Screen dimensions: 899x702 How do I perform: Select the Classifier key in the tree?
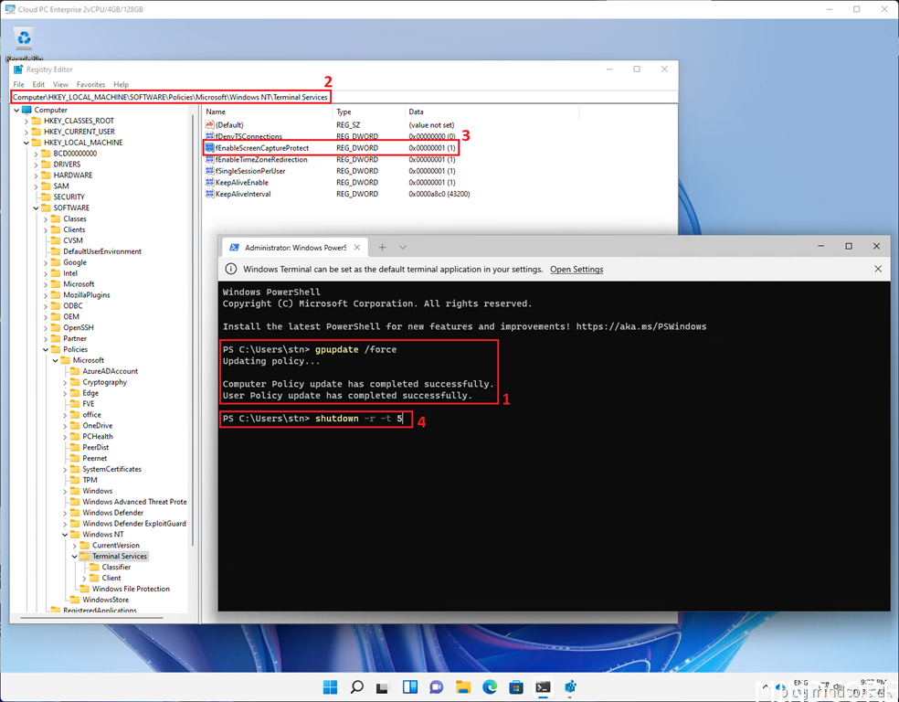[x=116, y=567]
